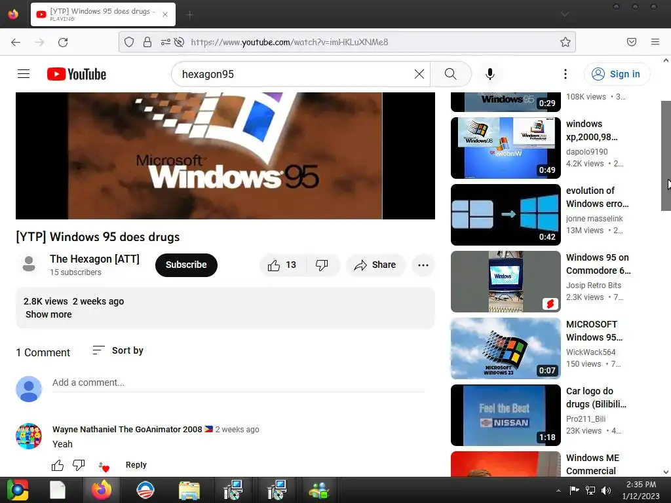Bookmark this page with star
The image size is (671, 503).
[x=566, y=42]
